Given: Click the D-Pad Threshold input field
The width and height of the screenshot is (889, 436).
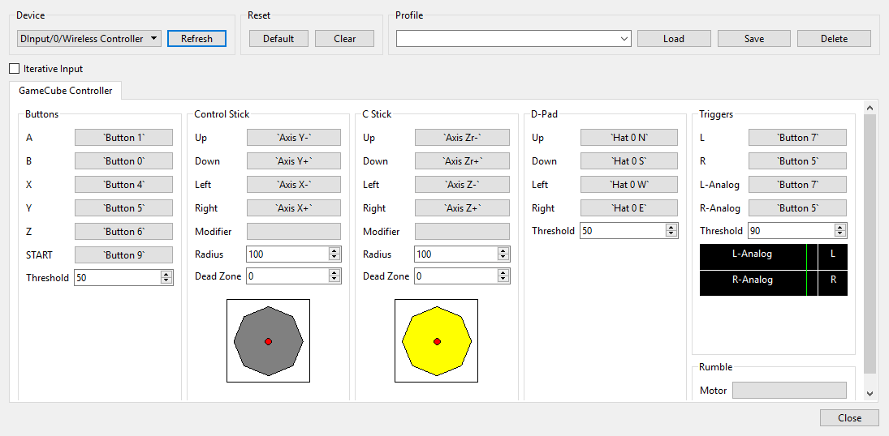Looking at the screenshot, I should point(621,231).
